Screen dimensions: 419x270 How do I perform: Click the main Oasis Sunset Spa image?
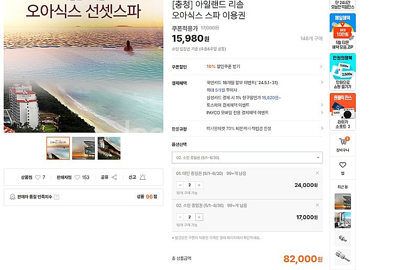coord(83,66)
